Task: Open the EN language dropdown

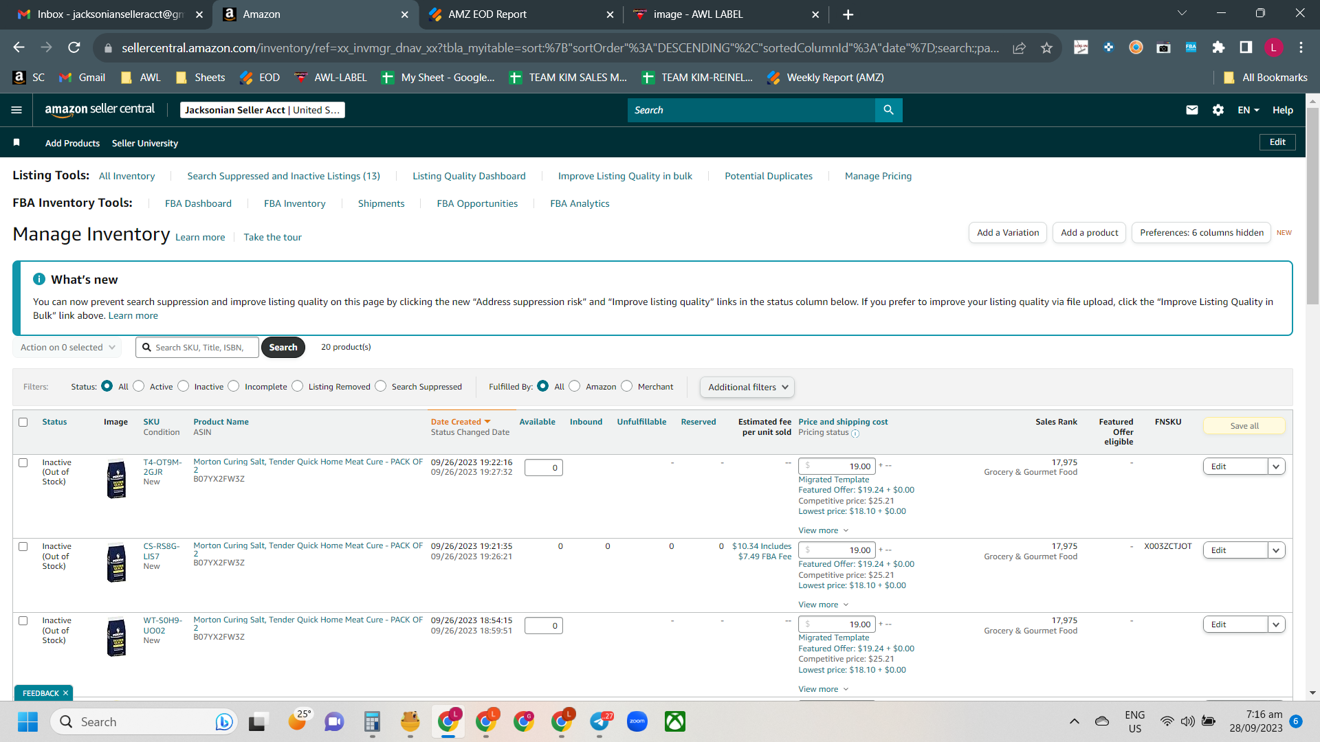Action: point(1248,110)
